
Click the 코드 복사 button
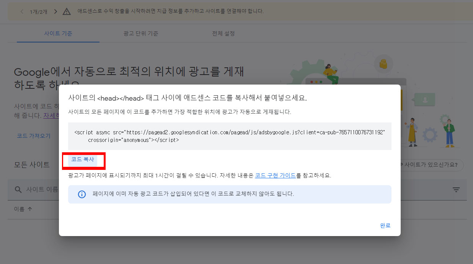[83, 160]
